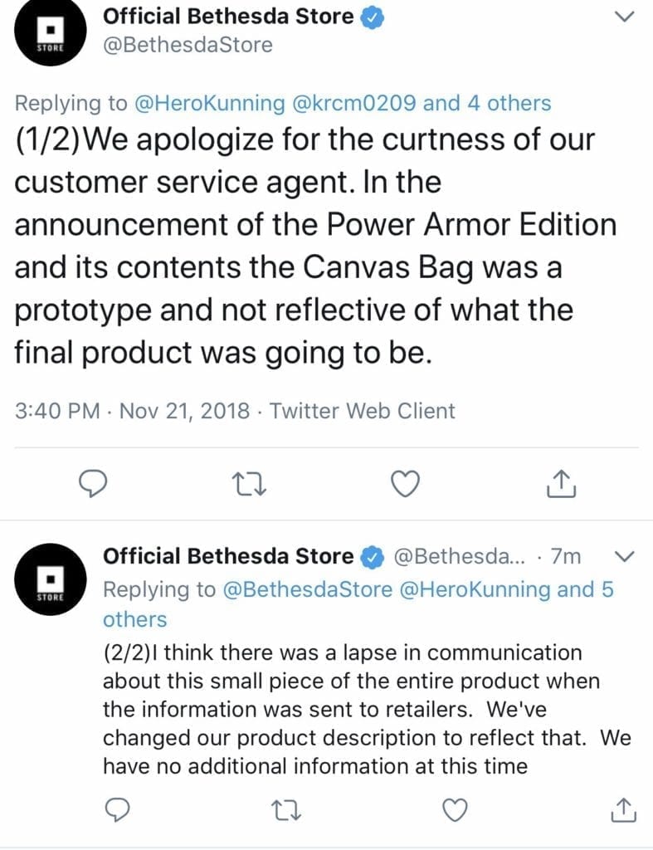Share the (2/2) follow-up tweet
Screen dimensions: 653x850
click(x=623, y=809)
